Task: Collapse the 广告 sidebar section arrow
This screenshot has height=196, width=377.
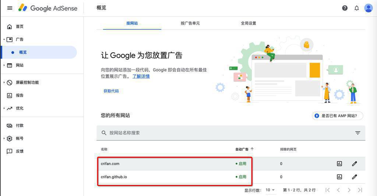Action: point(4,39)
